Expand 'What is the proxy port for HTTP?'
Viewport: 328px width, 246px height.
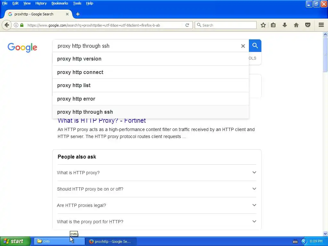pyautogui.click(x=157, y=222)
